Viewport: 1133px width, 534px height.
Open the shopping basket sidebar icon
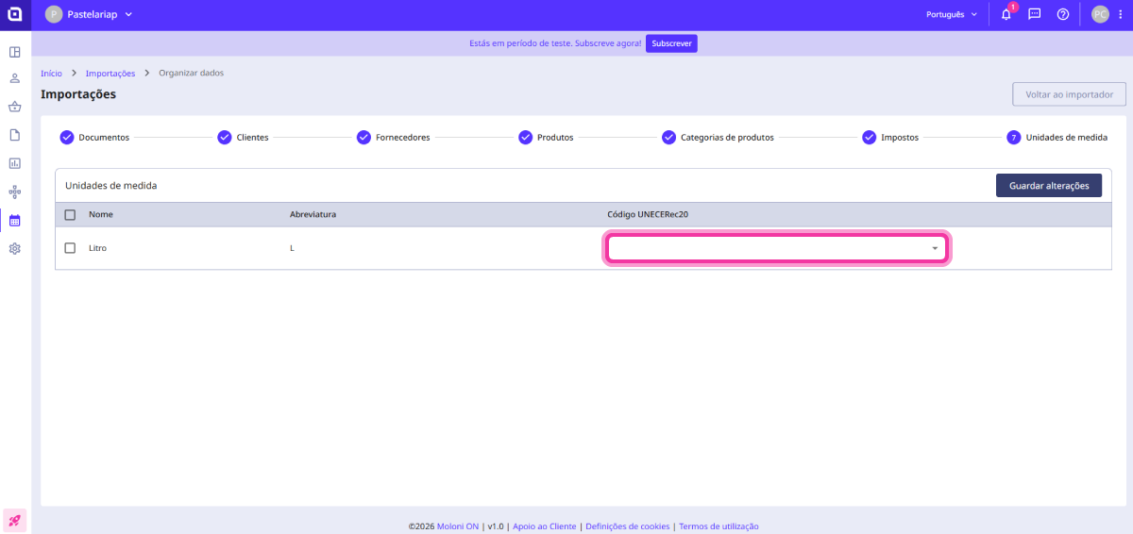[x=15, y=107]
